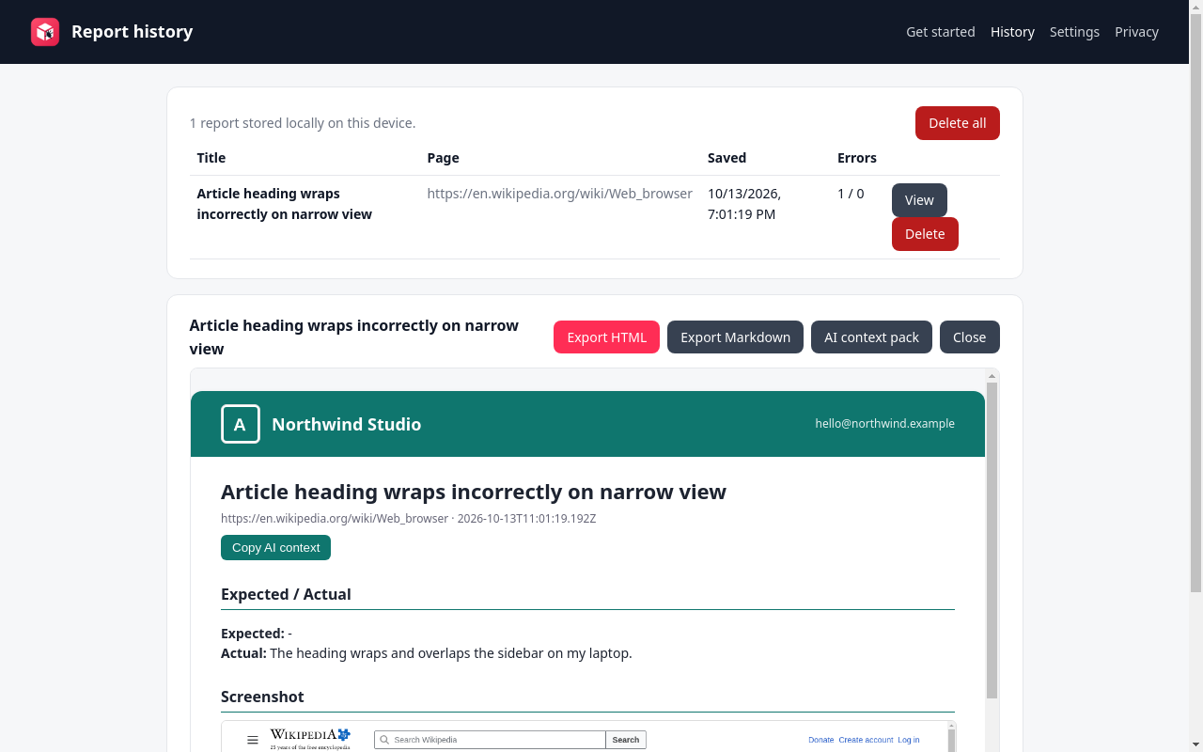View the Article heading wraps report
The height and width of the screenshot is (752, 1203).
(x=919, y=200)
